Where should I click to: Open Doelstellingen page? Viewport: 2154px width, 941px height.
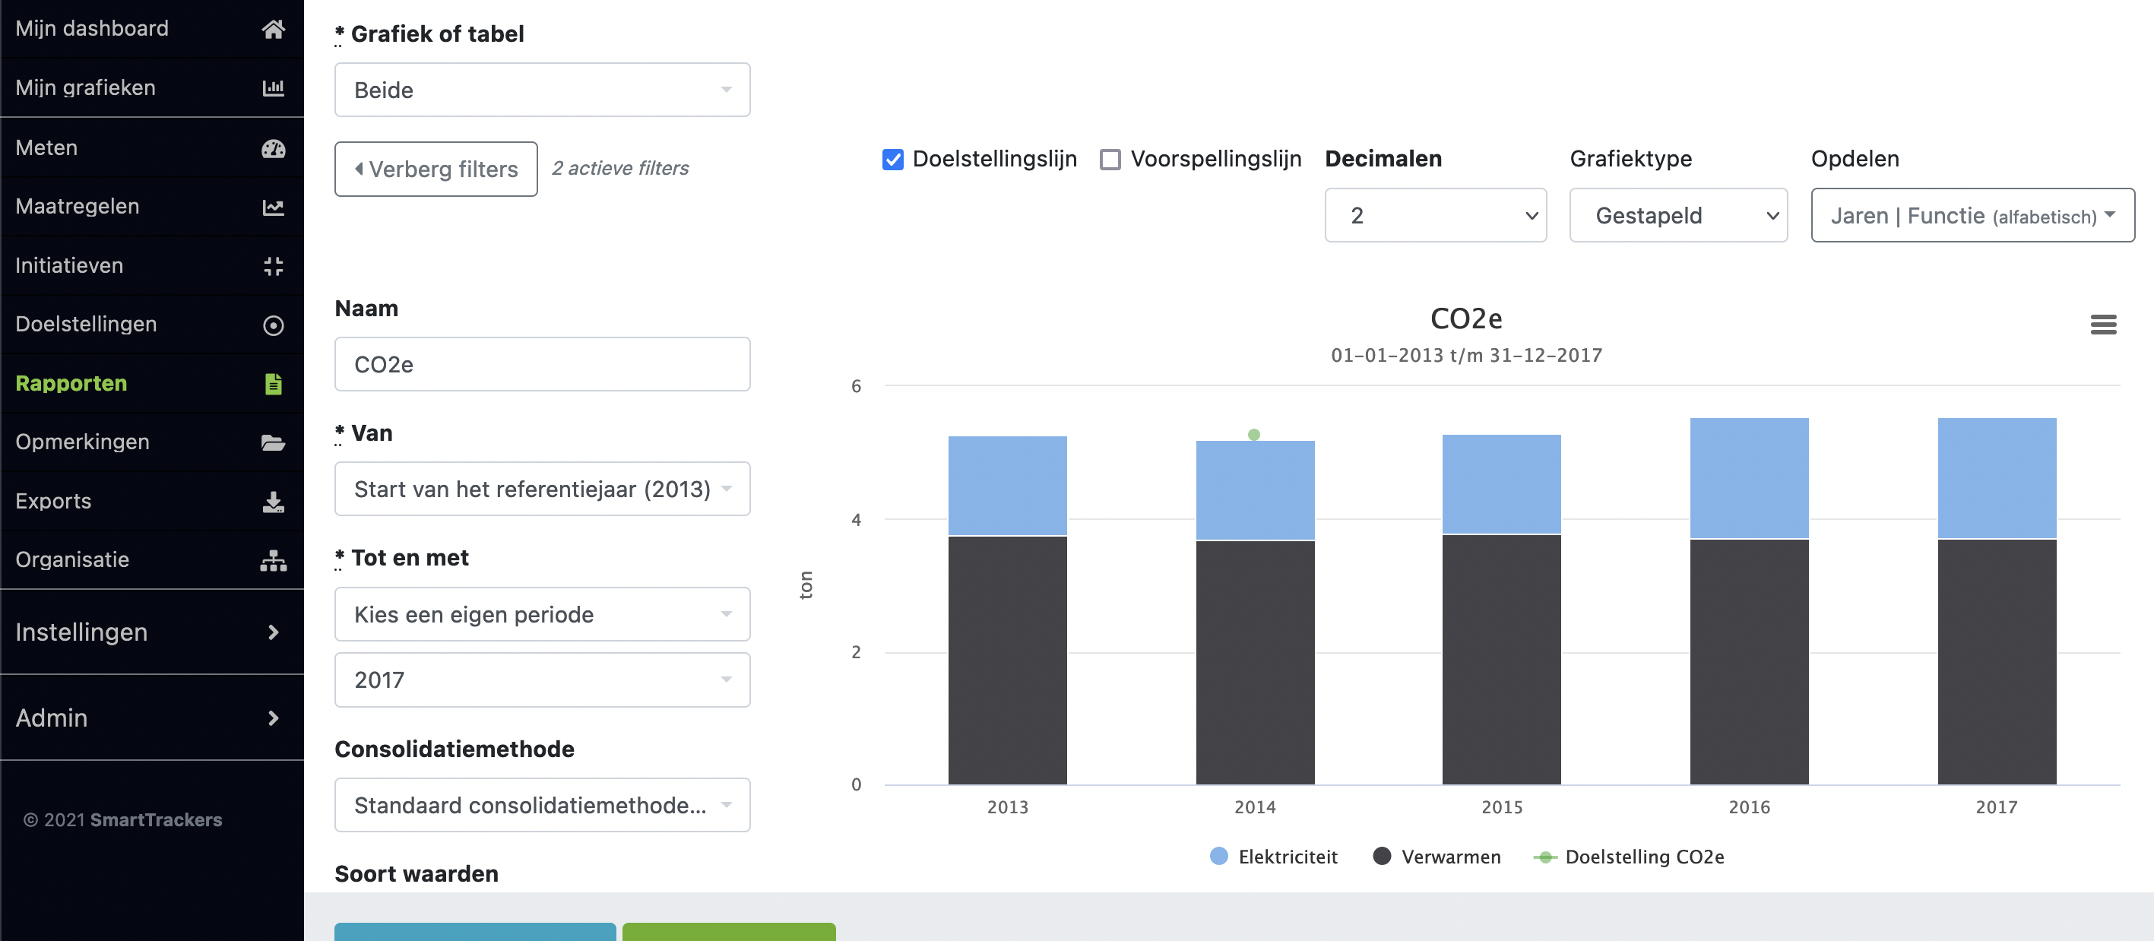[152, 325]
